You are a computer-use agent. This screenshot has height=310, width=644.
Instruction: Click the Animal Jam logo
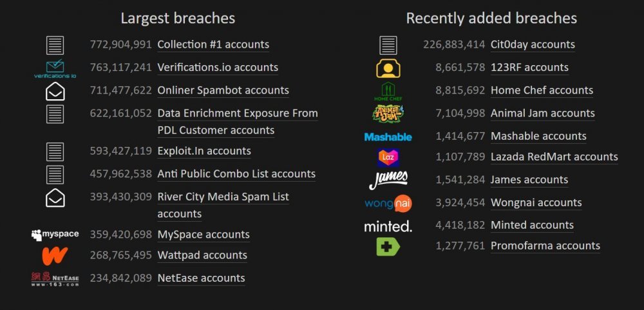[x=388, y=113]
